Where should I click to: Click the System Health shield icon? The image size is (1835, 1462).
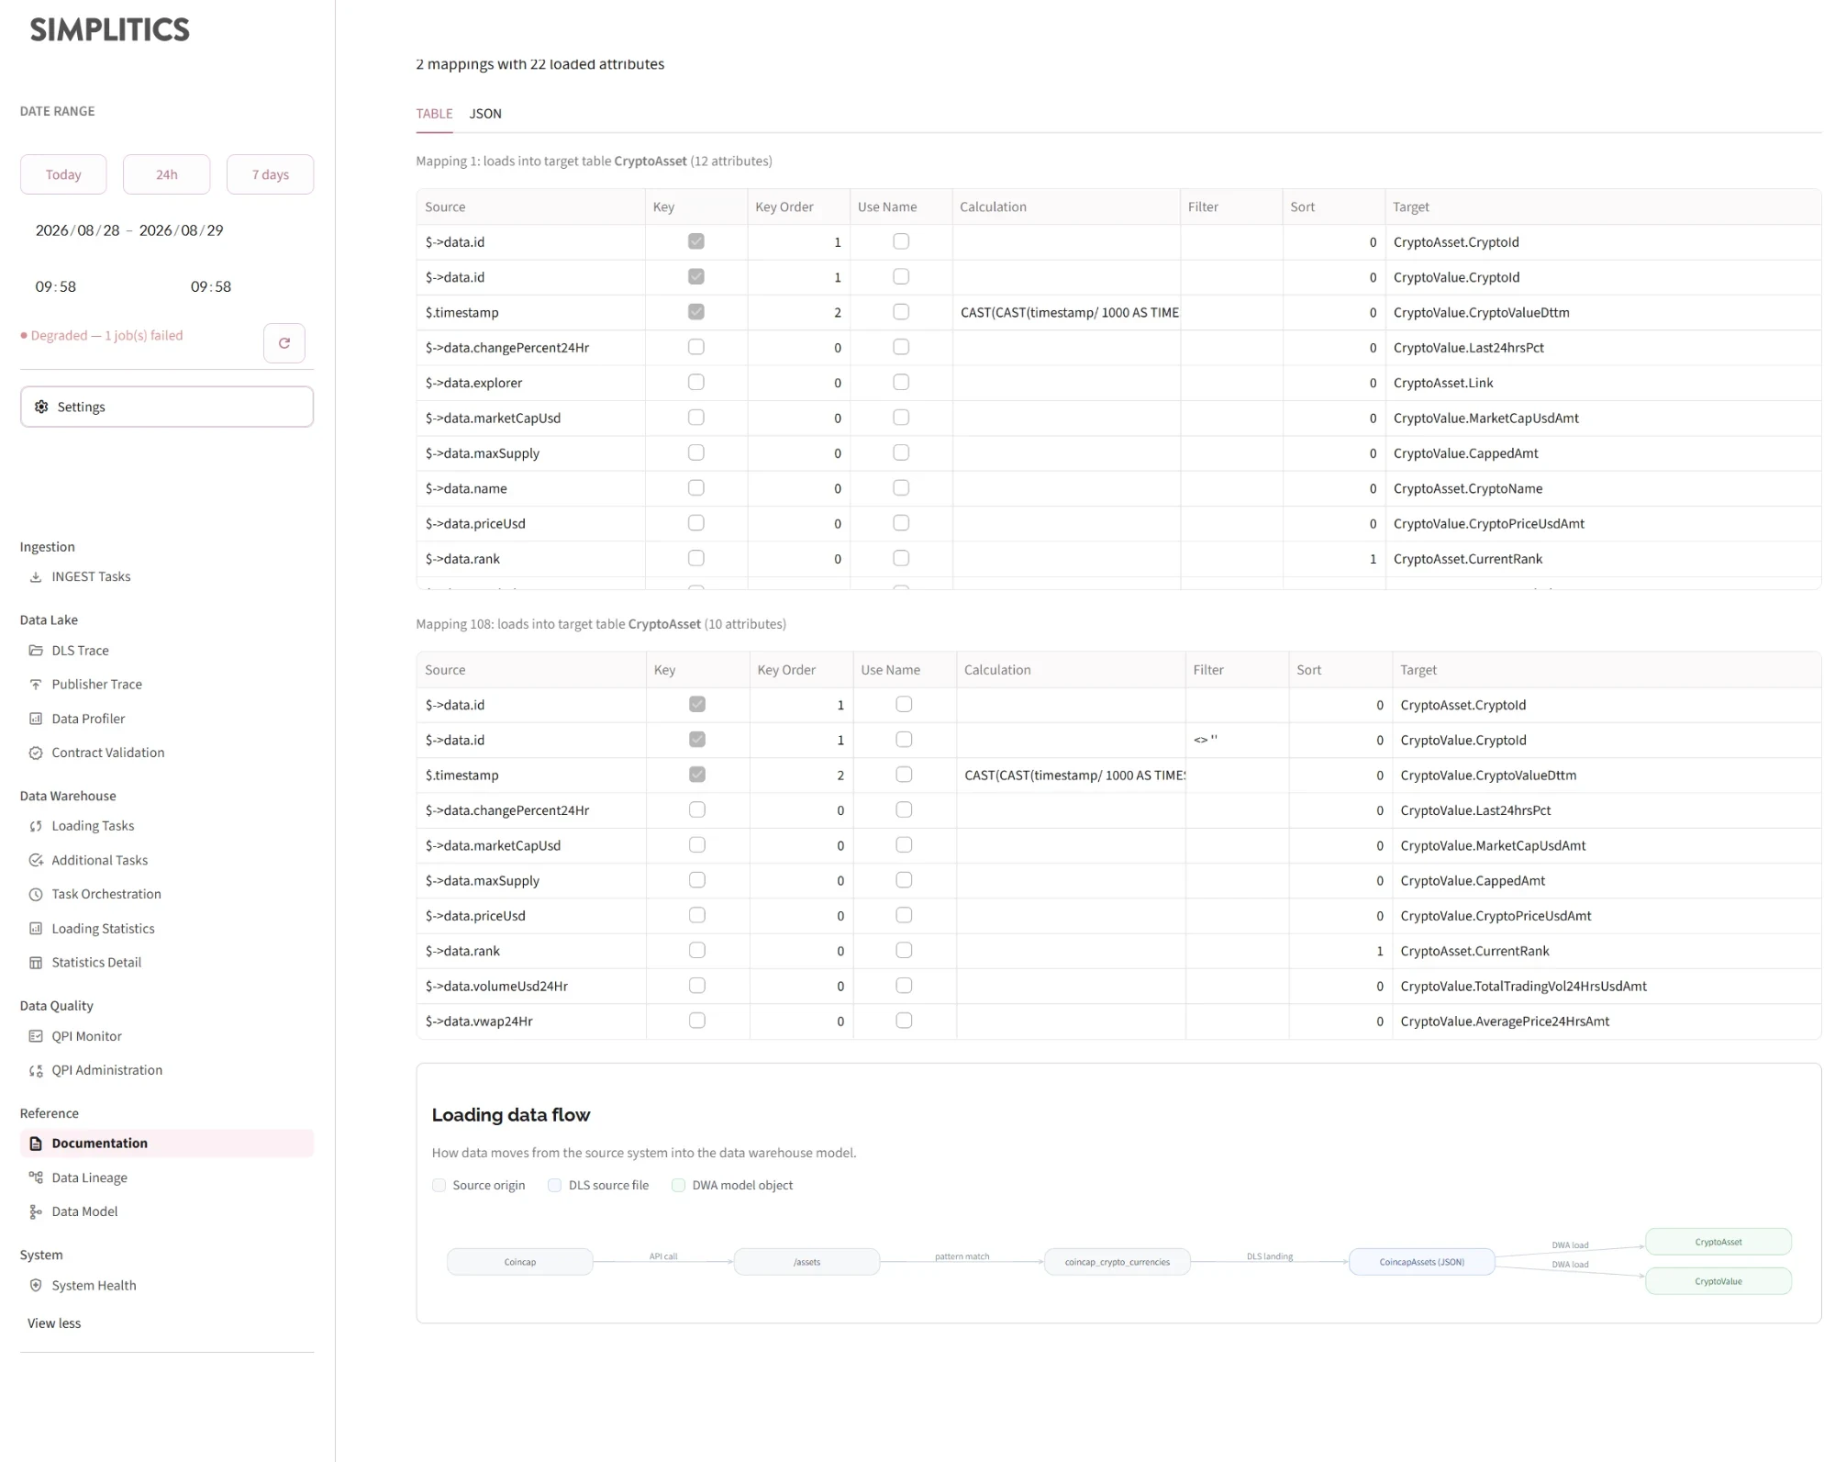[x=36, y=1285]
